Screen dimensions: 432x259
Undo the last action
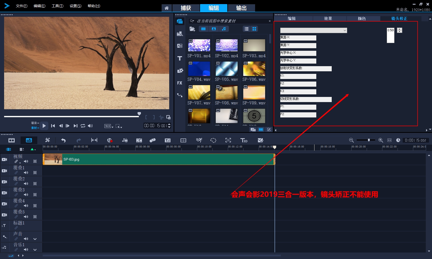[63, 140]
